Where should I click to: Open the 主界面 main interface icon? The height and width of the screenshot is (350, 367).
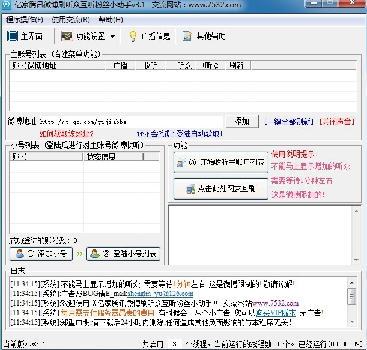pyautogui.click(x=13, y=36)
